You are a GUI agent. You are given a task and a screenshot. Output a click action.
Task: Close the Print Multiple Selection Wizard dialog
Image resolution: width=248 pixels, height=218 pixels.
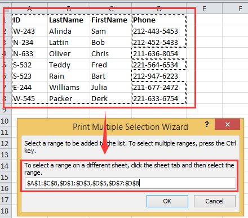click(x=228, y=124)
